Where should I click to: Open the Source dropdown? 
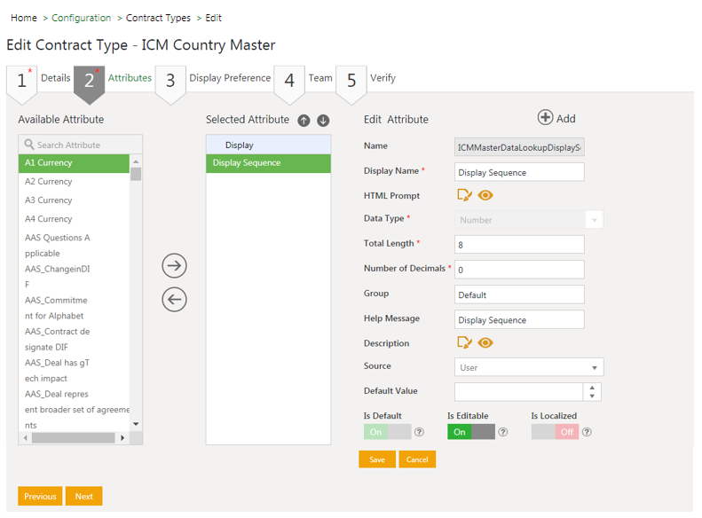529,367
